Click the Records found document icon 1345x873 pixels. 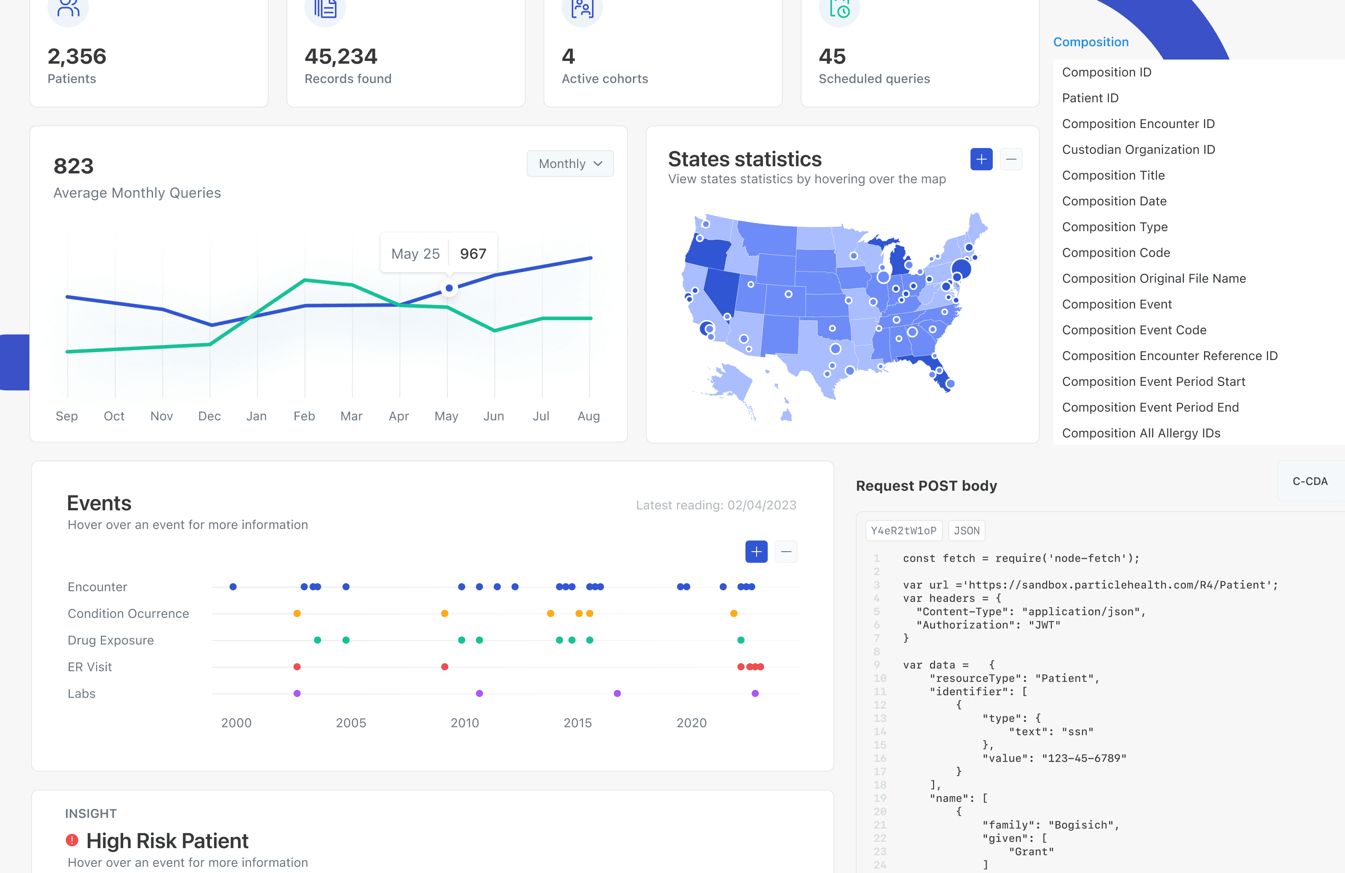pos(325,8)
